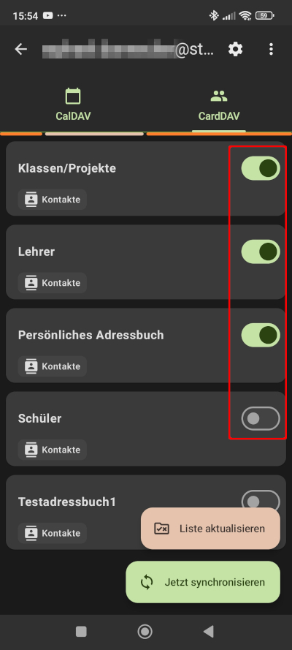Disable Persönliches Adressbuch sync switch
This screenshot has height=650, width=292.
click(x=261, y=335)
